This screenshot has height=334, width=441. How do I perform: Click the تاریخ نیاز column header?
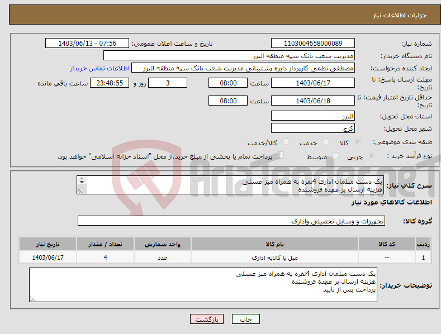tap(48, 244)
